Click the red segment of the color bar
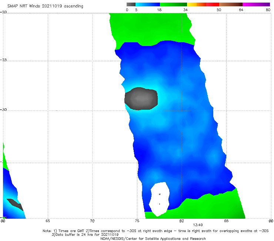 213,4
